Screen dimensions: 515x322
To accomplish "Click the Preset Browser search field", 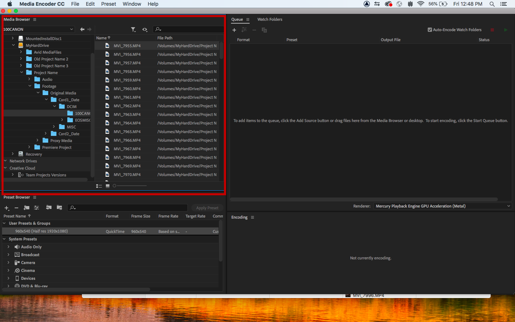I will coord(128,208).
